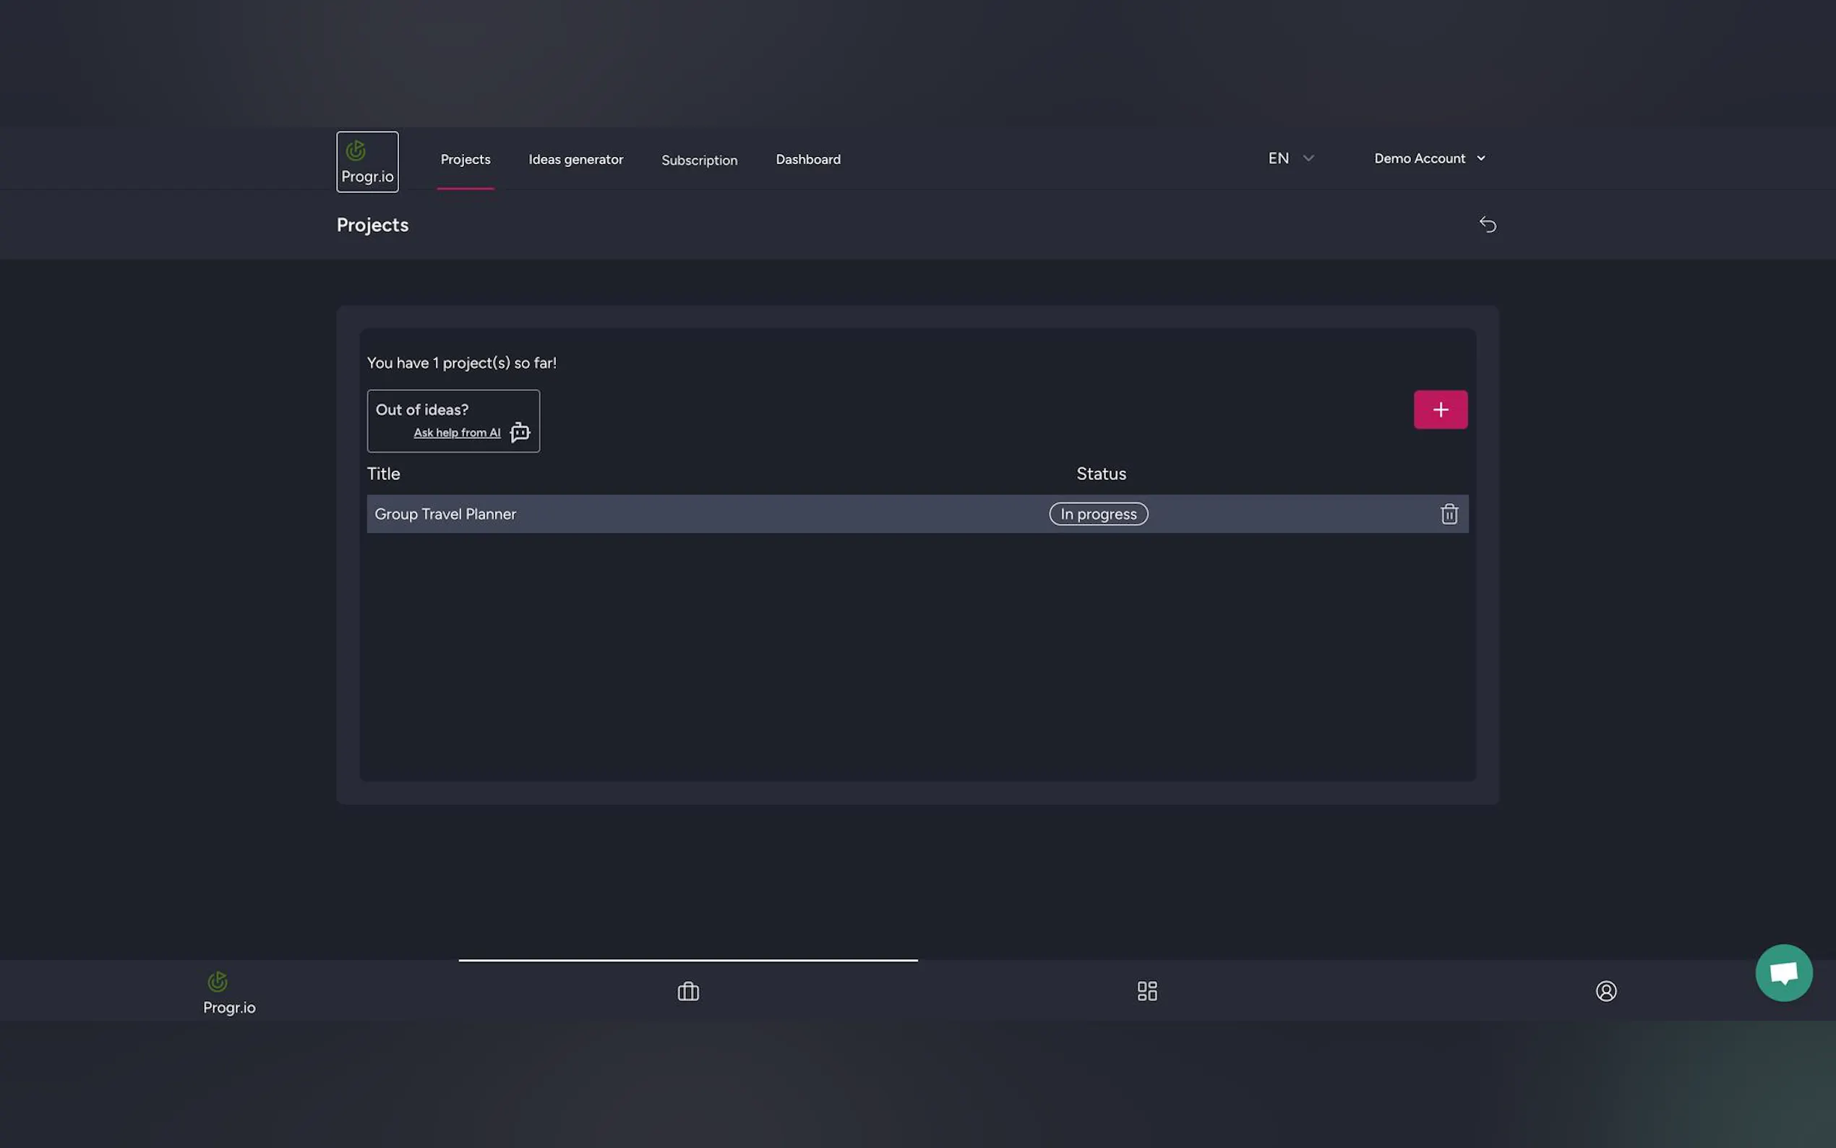The height and width of the screenshot is (1148, 1836).
Task: Open the chat support bubble
Action: 1783,972
